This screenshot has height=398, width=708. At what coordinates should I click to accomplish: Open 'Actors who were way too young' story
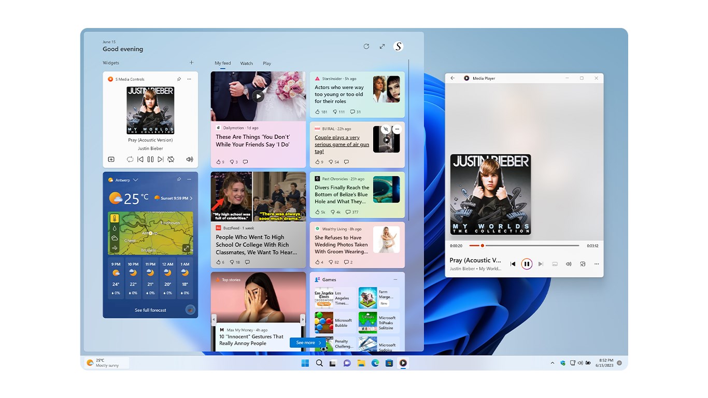click(x=339, y=94)
